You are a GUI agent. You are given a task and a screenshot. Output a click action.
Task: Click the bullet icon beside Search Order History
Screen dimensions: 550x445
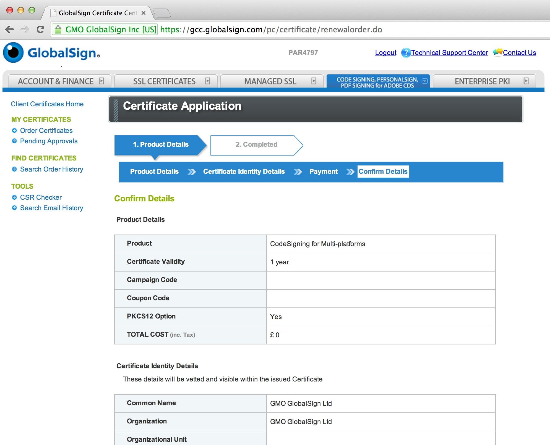coord(14,169)
